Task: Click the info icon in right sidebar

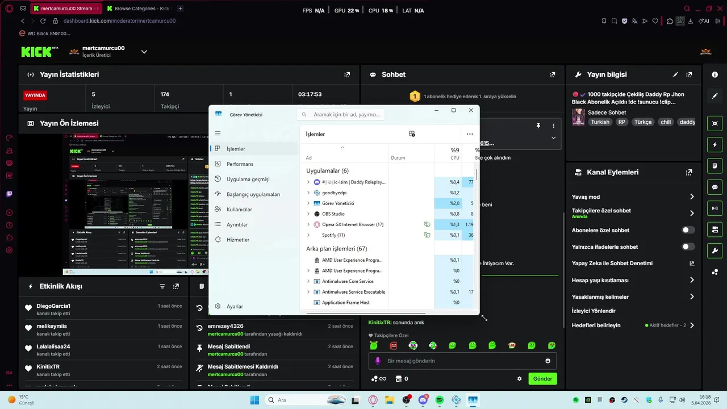Action: point(715,74)
